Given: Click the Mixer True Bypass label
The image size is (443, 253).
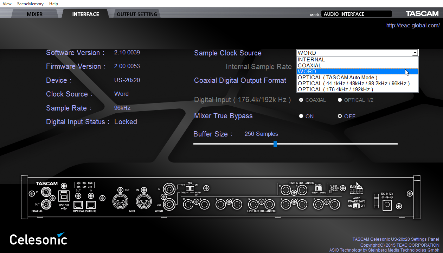Looking at the screenshot, I should point(223,116).
